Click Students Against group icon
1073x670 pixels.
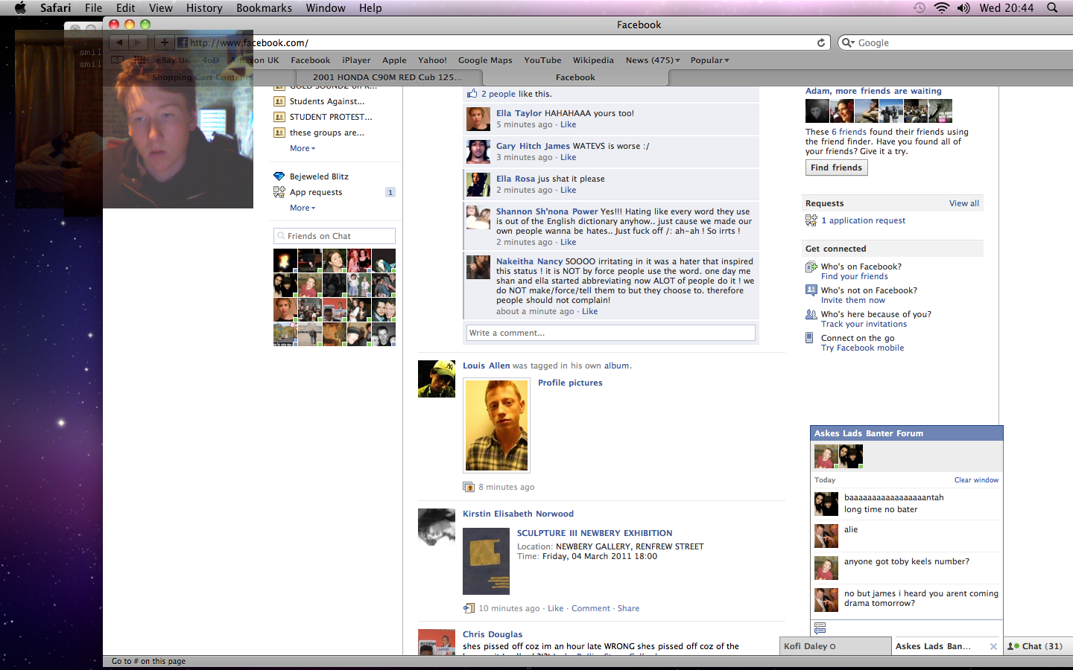[x=279, y=101]
